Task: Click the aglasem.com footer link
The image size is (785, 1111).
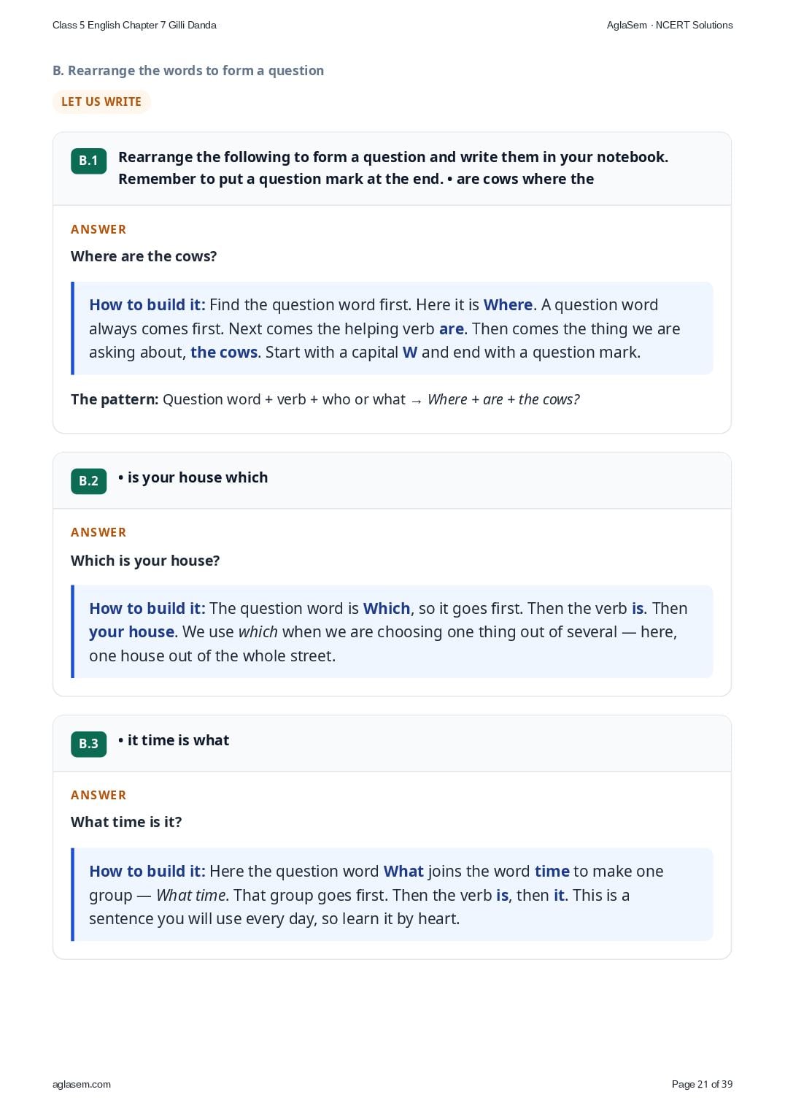Action: (x=82, y=1084)
